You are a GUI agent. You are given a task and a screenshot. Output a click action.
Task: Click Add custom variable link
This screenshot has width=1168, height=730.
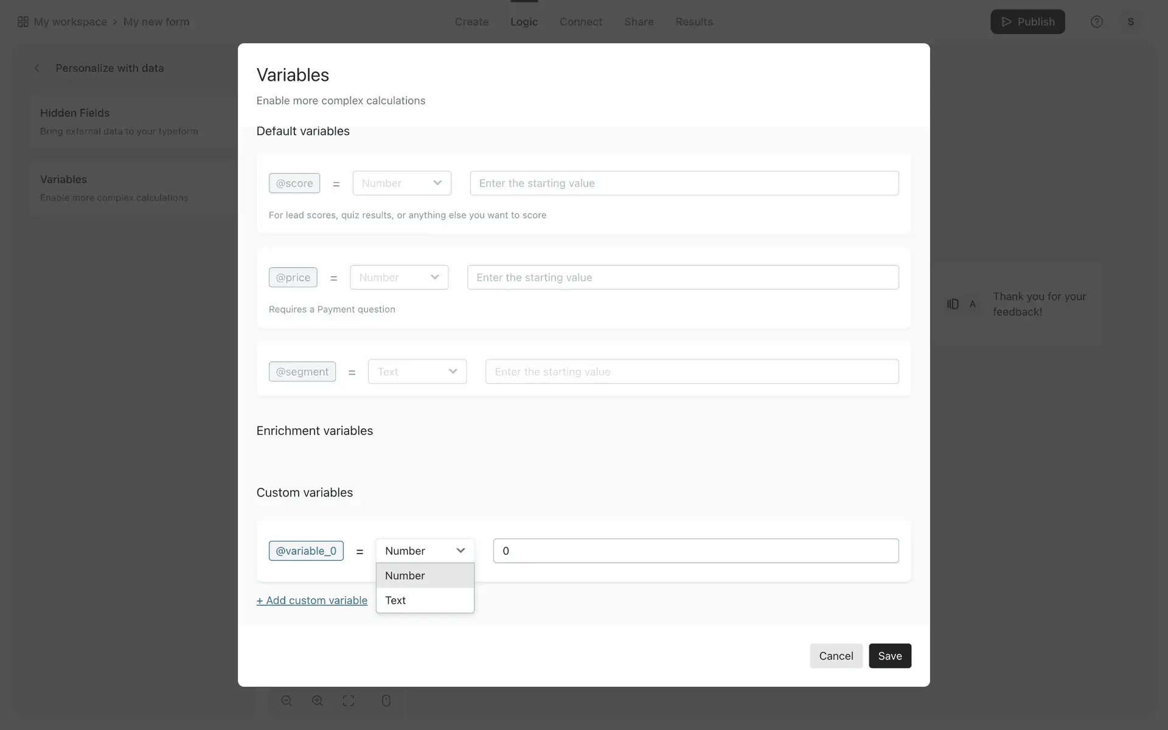pos(312,600)
